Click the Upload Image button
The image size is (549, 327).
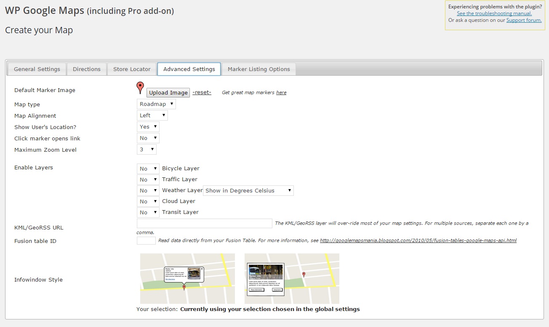[x=168, y=92]
